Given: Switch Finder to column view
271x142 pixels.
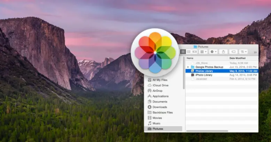Looking at the screenshot, I should (188, 52).
